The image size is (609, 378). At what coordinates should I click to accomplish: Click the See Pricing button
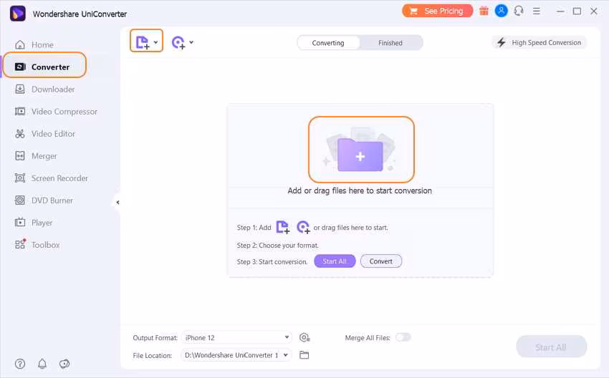(x=437, y=11)
